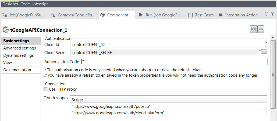
Task: Click the authorisation code refresh token note
Action: click(123, 70)
